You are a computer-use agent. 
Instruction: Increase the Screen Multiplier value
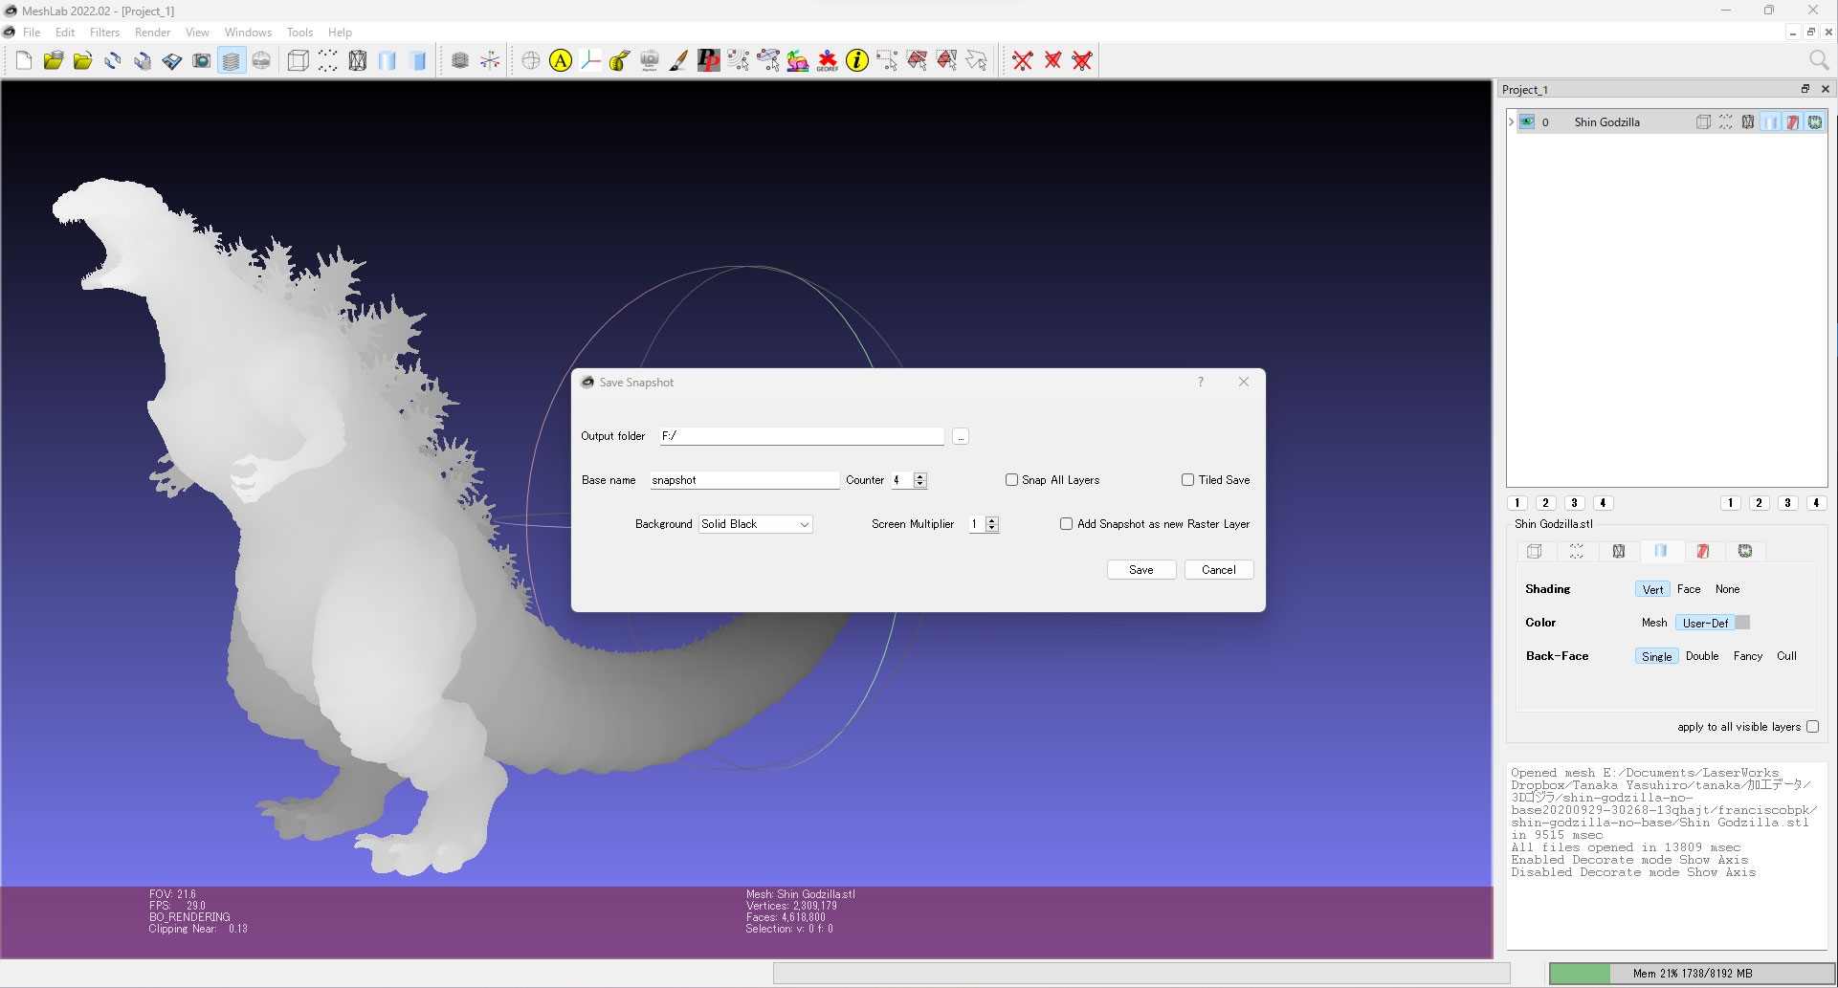[x=992, y=520]
